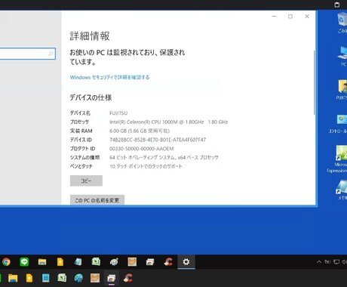Launch Excel from the lower taskbar

tap(62, 278)
